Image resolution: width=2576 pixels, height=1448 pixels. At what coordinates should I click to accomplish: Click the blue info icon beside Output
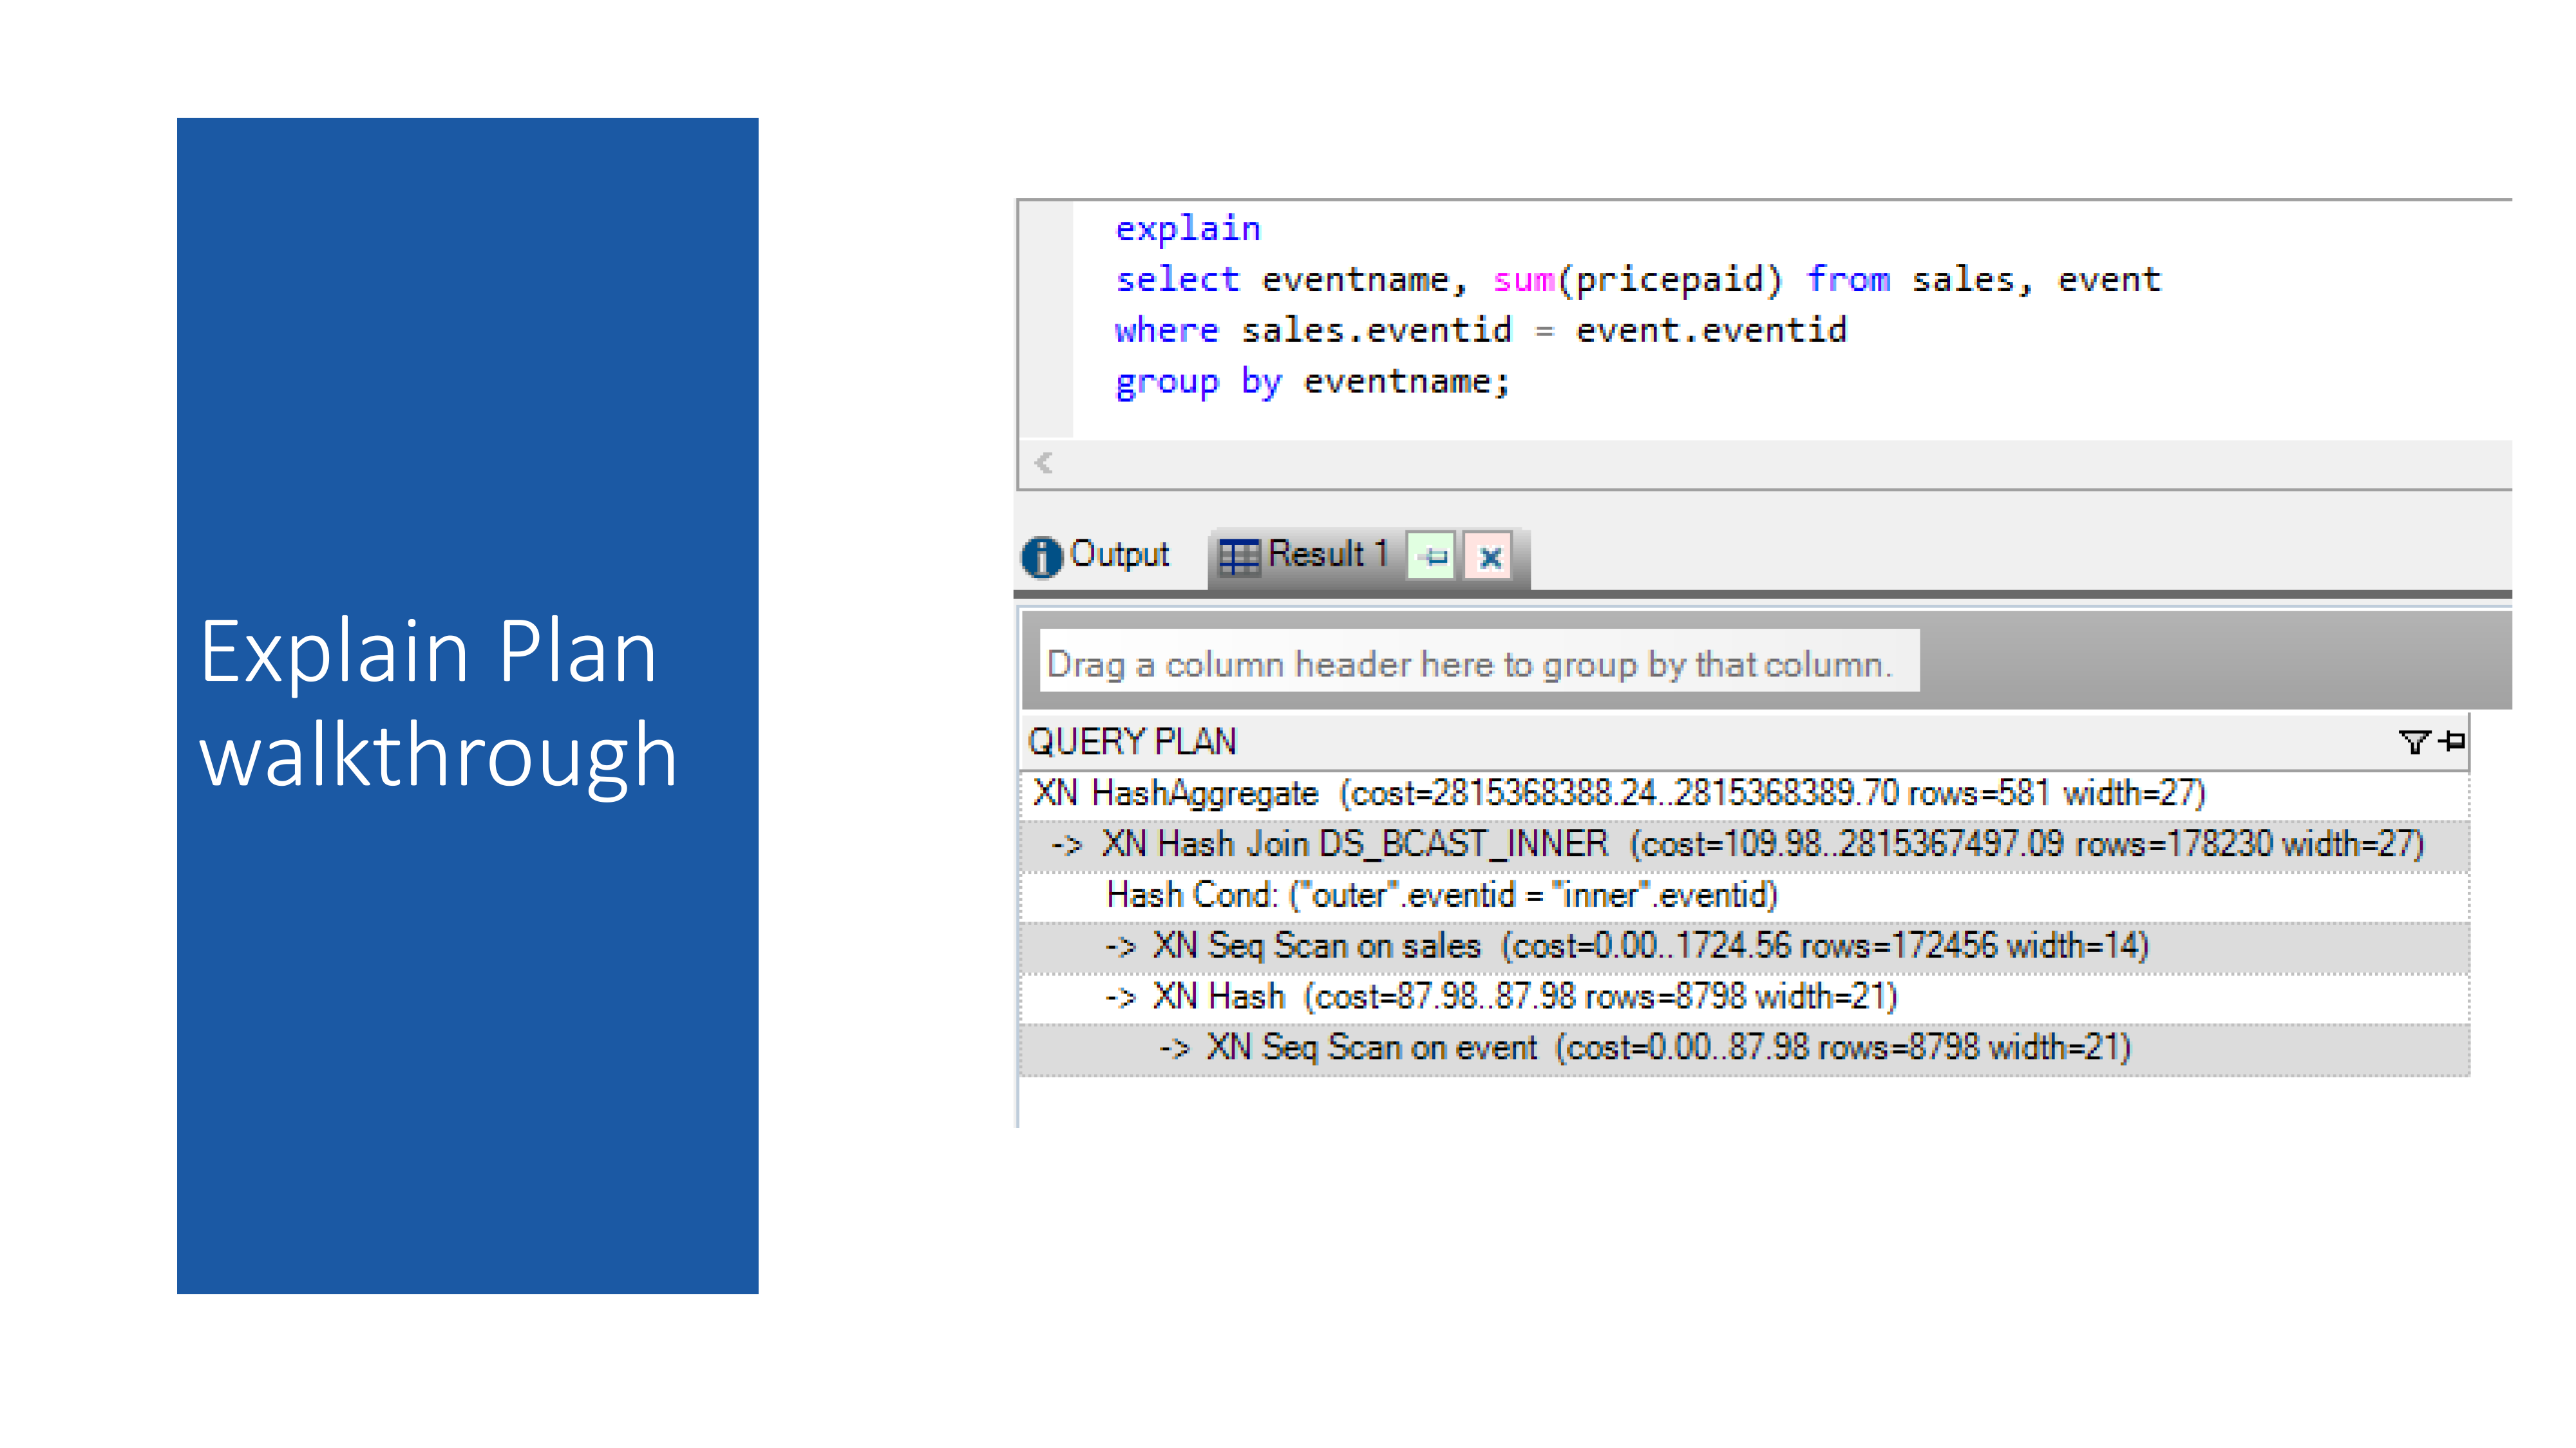click(x=1041, y=557)
